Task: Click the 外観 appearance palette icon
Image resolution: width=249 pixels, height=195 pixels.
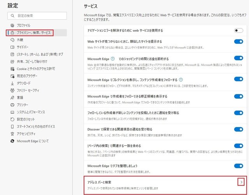Action: pyautogui.click(x=12, y=40)
